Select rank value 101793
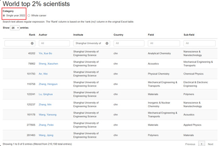Viewport: 218px width, 146px height. 31,74
